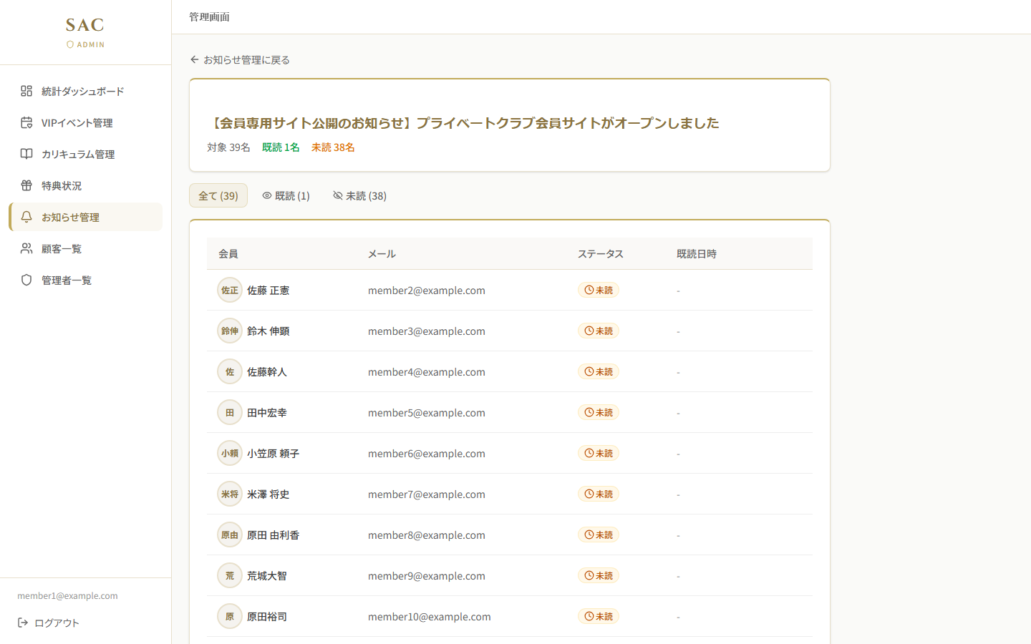Click 未読 status badge for member2
This screenshot has width=1031, height=644.
coord(599,290)
